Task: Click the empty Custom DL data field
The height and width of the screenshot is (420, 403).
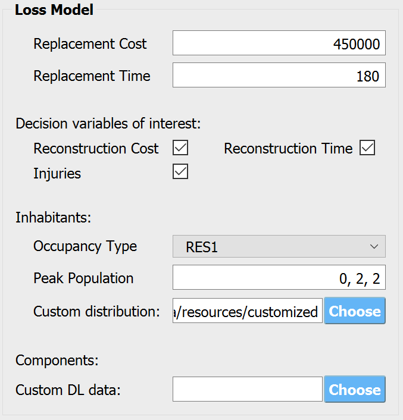Action: pyautogui.click(x=247, y=389)
